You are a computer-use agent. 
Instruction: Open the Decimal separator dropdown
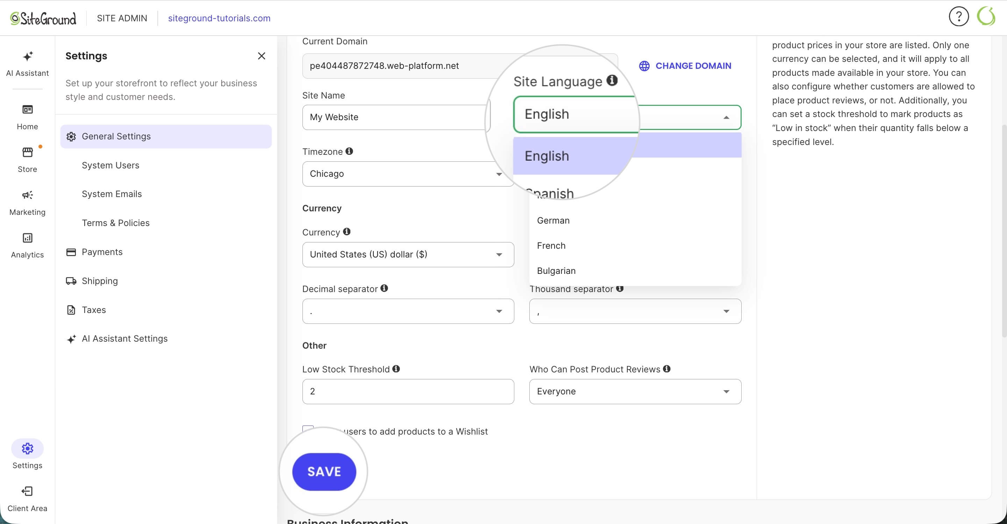tap(408, 311)
